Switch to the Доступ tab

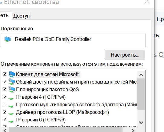(x=21, y=16)
